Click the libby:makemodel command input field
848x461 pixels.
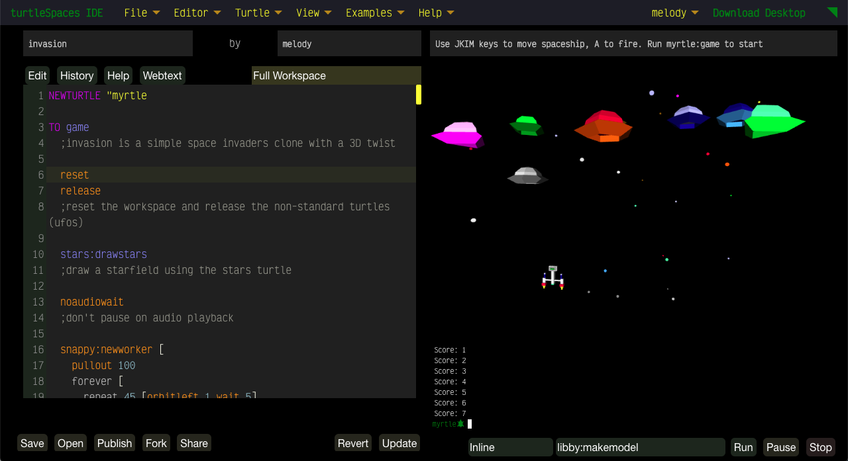point(640,447)
